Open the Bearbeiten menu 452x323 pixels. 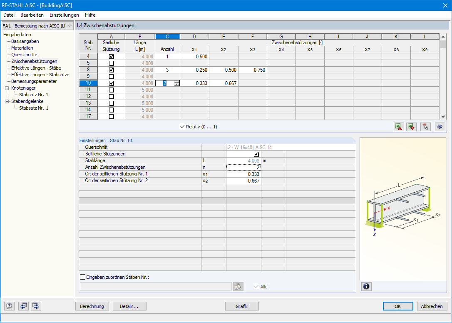pos(32,15)
